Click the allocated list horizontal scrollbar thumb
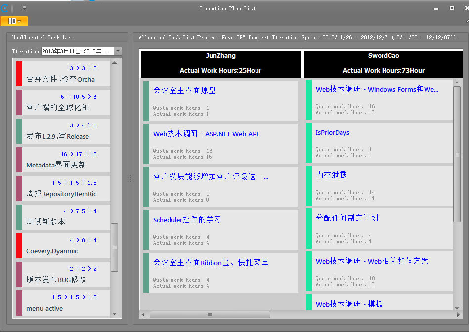Image resolution: width=469 pixels, height=332 pixels. pos(210,314)
